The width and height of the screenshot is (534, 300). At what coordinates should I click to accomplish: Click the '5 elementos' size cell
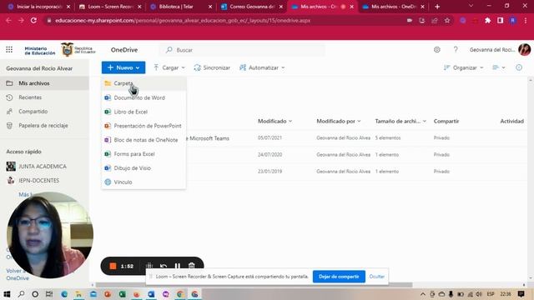coord(388,137)
